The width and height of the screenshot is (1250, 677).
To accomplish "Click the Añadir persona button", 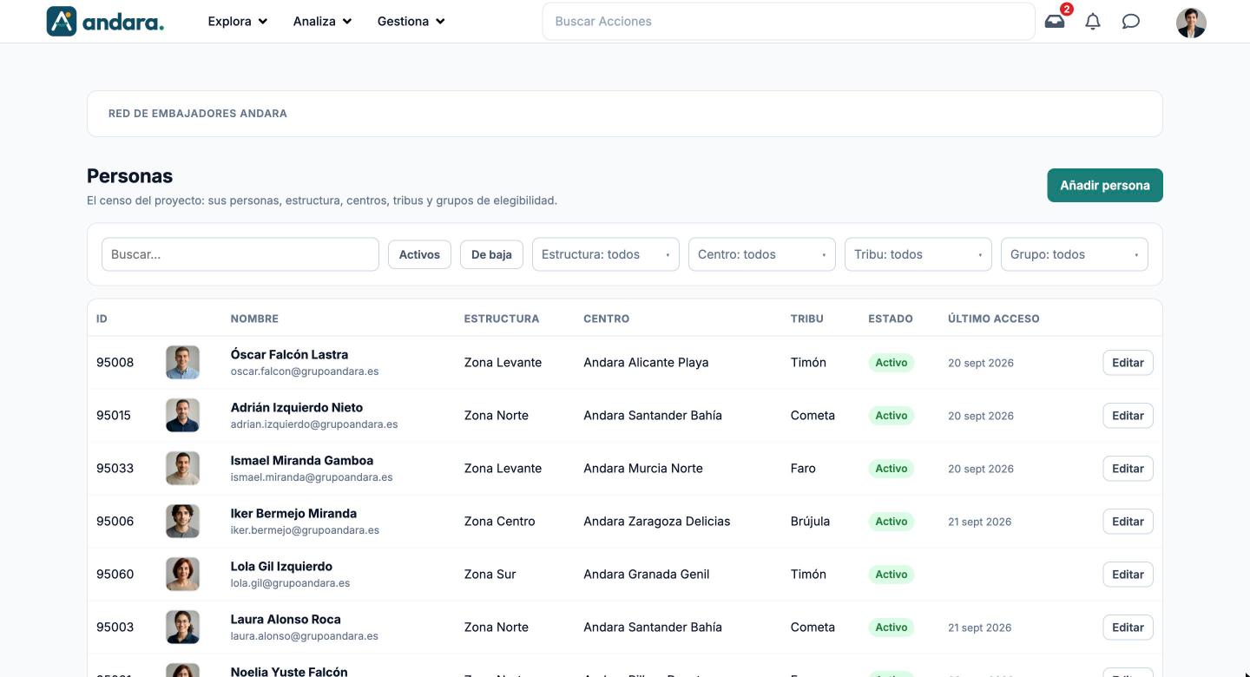I will tap(1105, 186).
